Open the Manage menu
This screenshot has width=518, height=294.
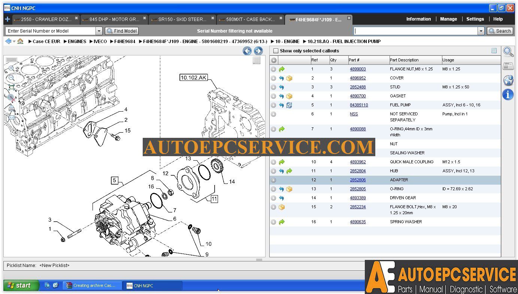(448, 19)
